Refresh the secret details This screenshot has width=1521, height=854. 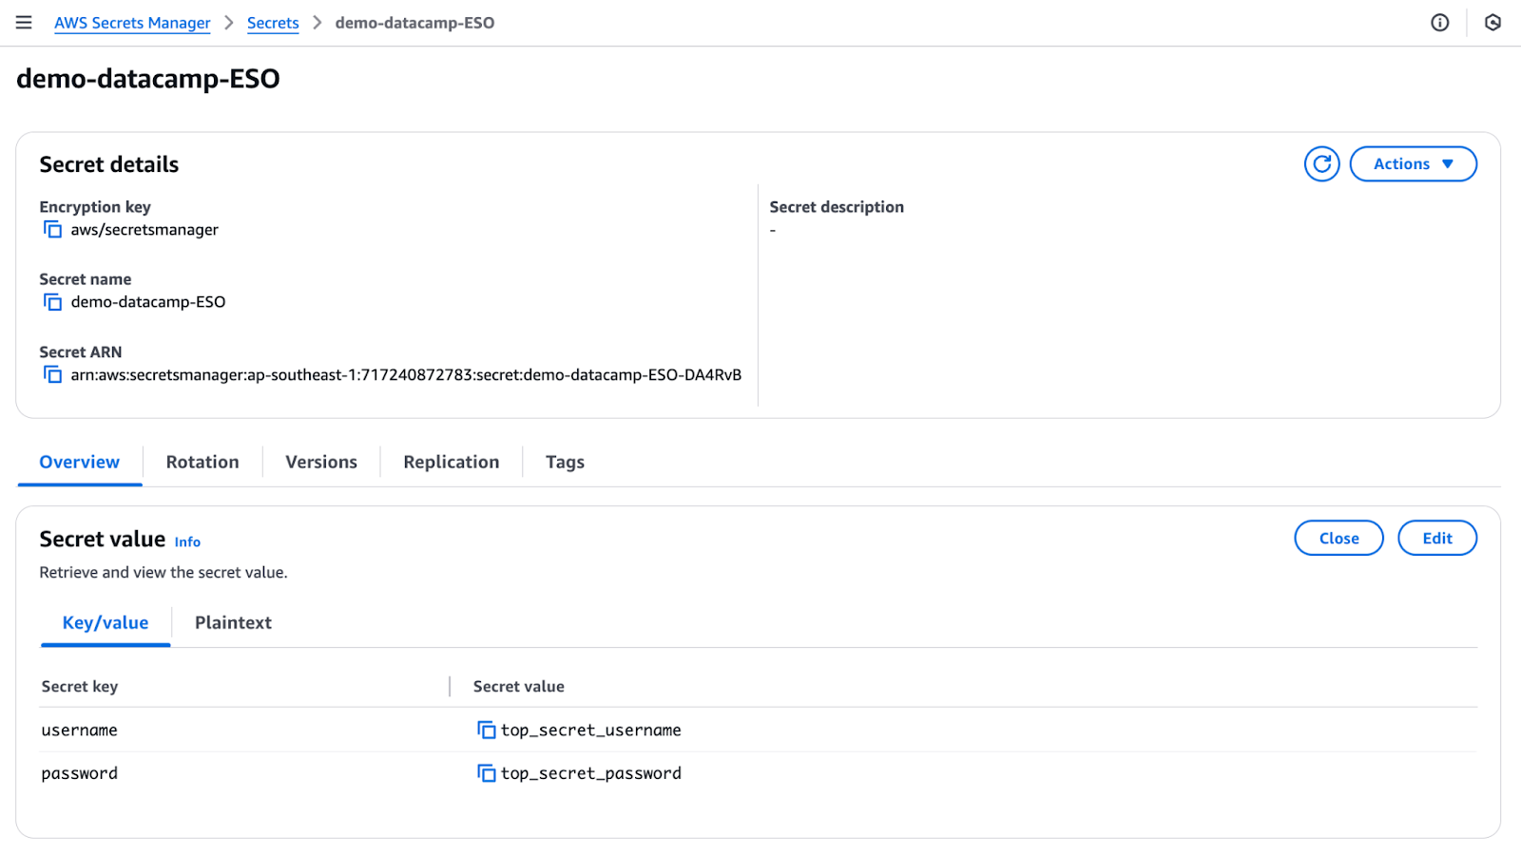[1321, 164]
